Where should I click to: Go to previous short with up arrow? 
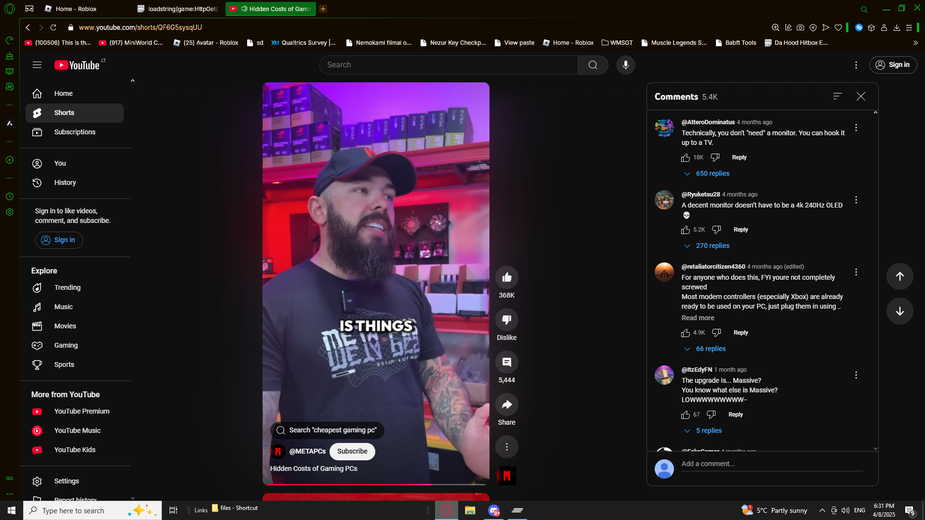(899, 276)
